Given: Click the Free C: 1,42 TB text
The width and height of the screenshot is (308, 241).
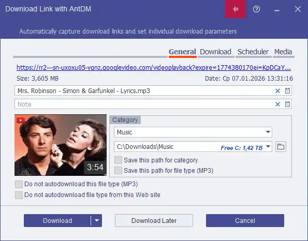Looking at the screenshot, I should point(242,148).
